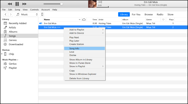Expand the Chíp device triangle
Image resolution: width=188 pixels, height=104 pixels.
click(2, 54)
